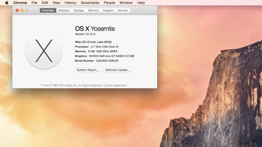Screen dimensions: 262x147
Task: Open the Apple menu
Action: (7, 3)
